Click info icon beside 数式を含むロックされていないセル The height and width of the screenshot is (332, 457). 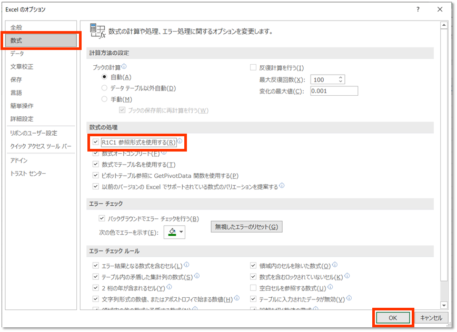[347, 276]
